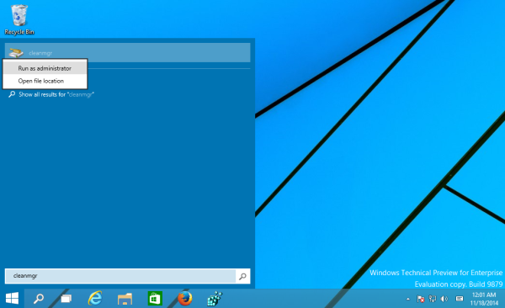Focus the cleanmgr search text box

click(120, 276)
